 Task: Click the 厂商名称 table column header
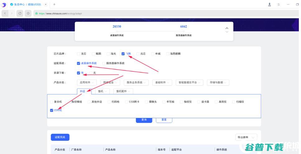point(76,150)
